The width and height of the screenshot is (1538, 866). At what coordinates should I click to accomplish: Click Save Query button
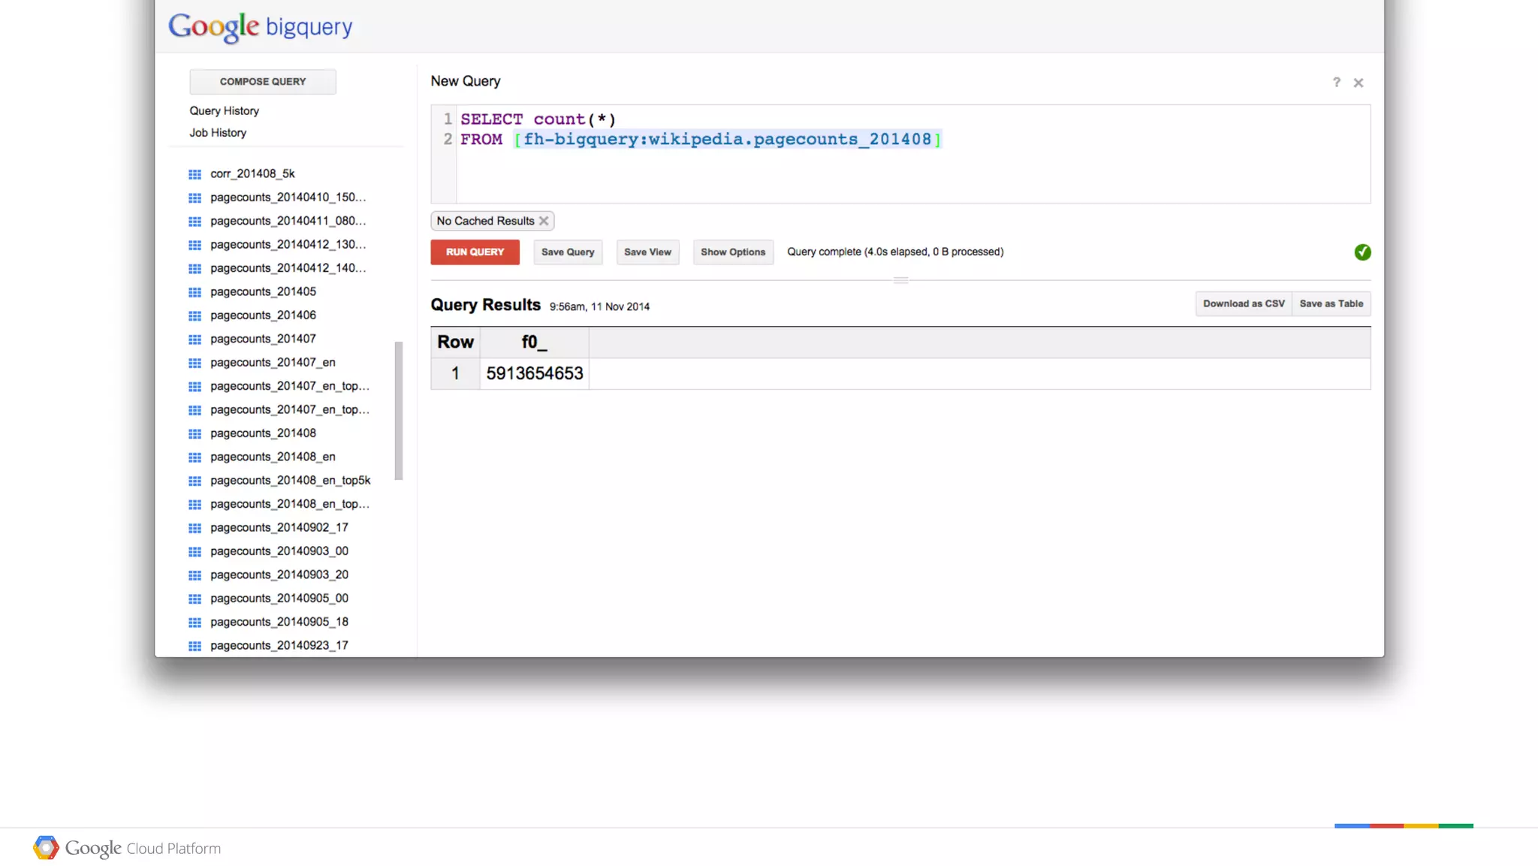point(567,252)
